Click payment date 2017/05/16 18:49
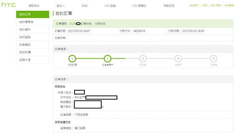Viewport: 235px width, 134px height. tap(193, 31)
